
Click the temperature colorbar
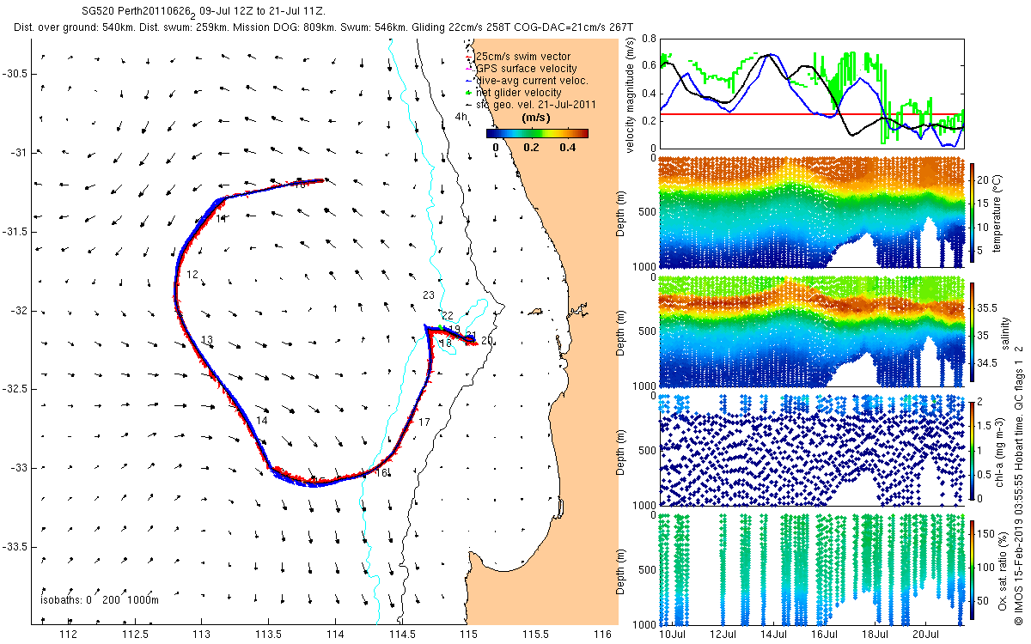pyautogui.click(x=973, y=214)
